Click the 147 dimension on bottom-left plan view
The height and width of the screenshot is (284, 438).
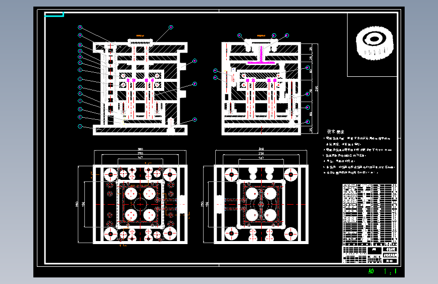point(140,158)
